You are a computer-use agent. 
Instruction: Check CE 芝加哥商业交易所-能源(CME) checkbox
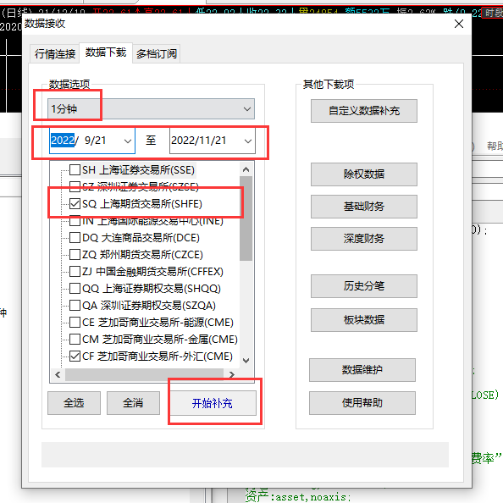(75, 322)
